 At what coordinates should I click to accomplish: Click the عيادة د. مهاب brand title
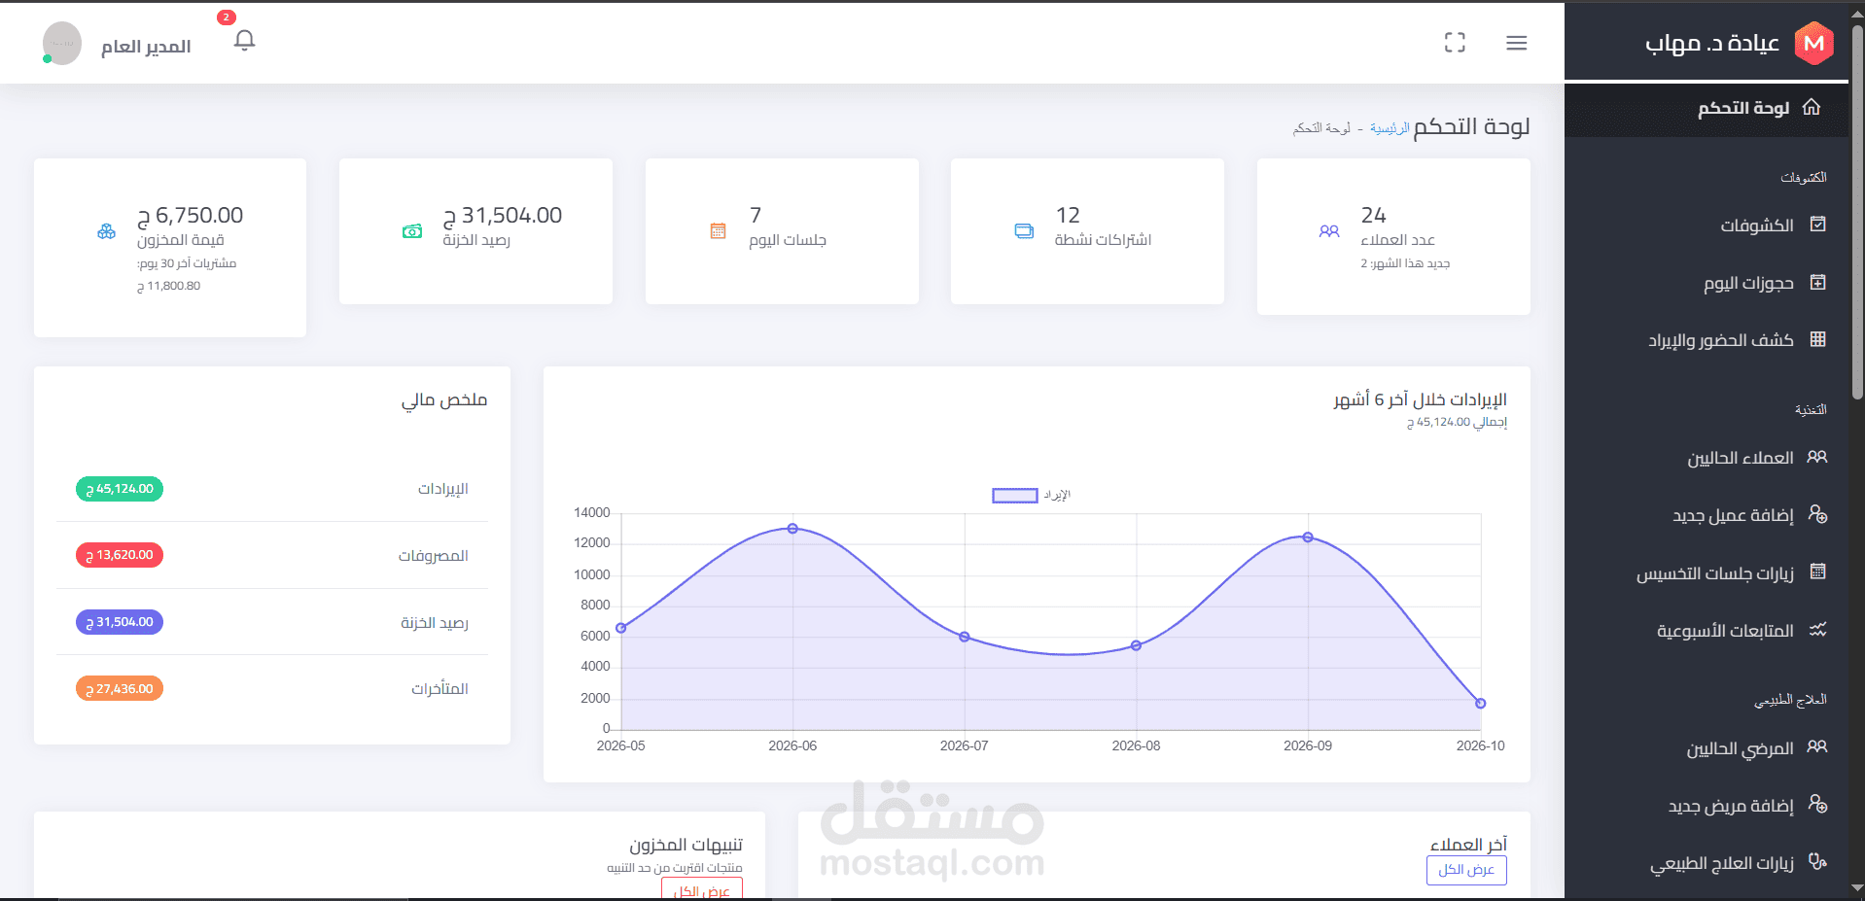[x=1711, y=43]
